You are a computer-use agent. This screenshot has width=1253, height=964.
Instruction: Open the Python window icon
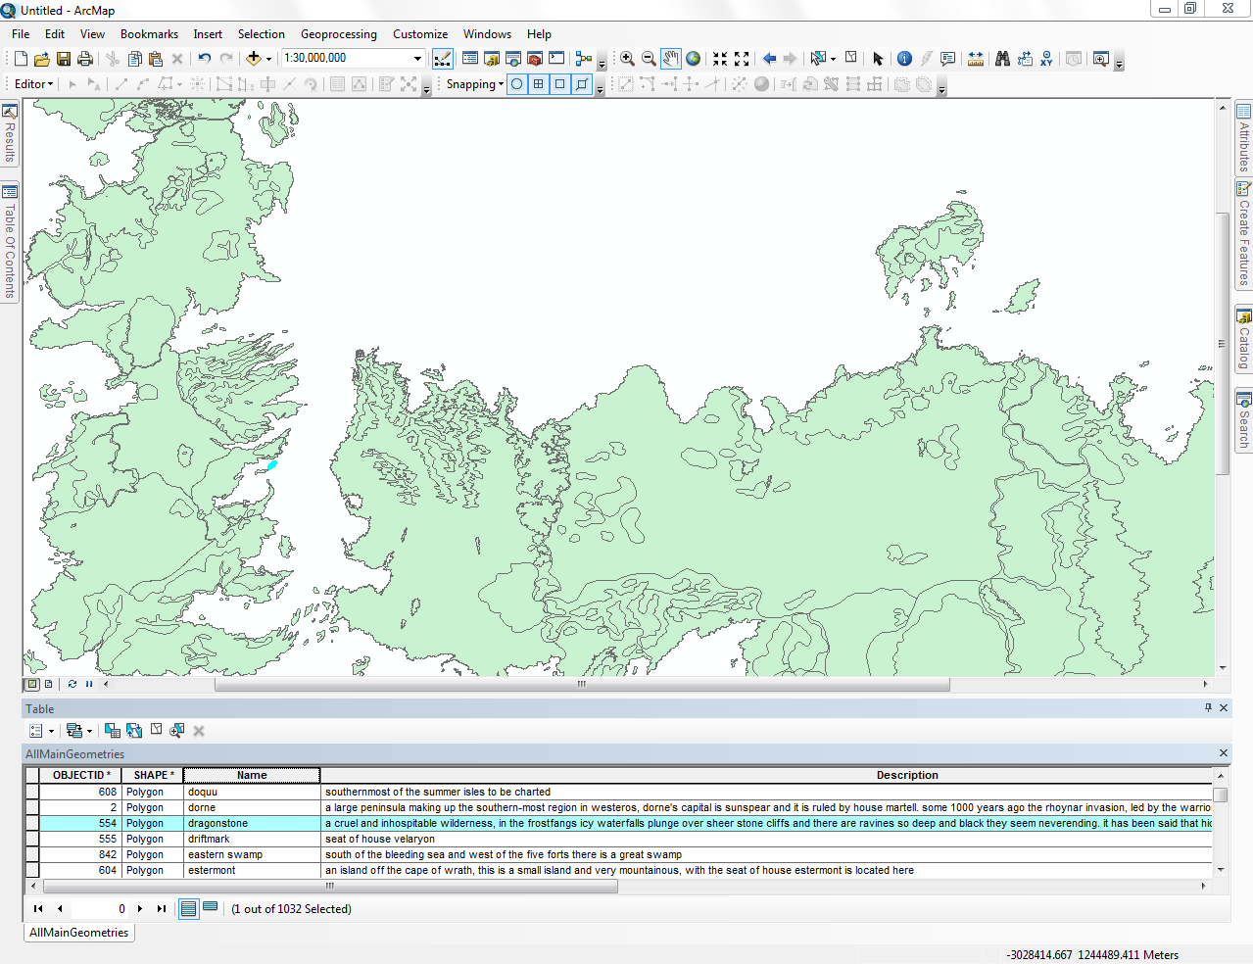[x=556, y=59]
